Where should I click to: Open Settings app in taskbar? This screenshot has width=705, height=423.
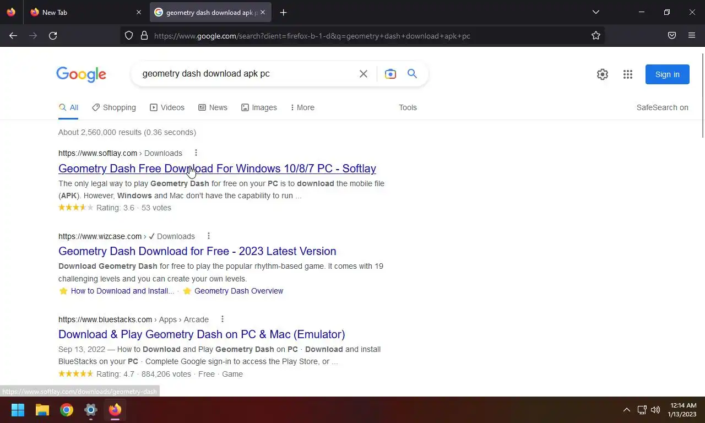[91, 410]
